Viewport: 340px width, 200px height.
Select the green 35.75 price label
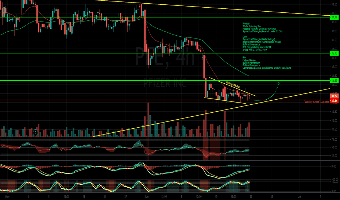pyautogui.click(x=334, y=53)
